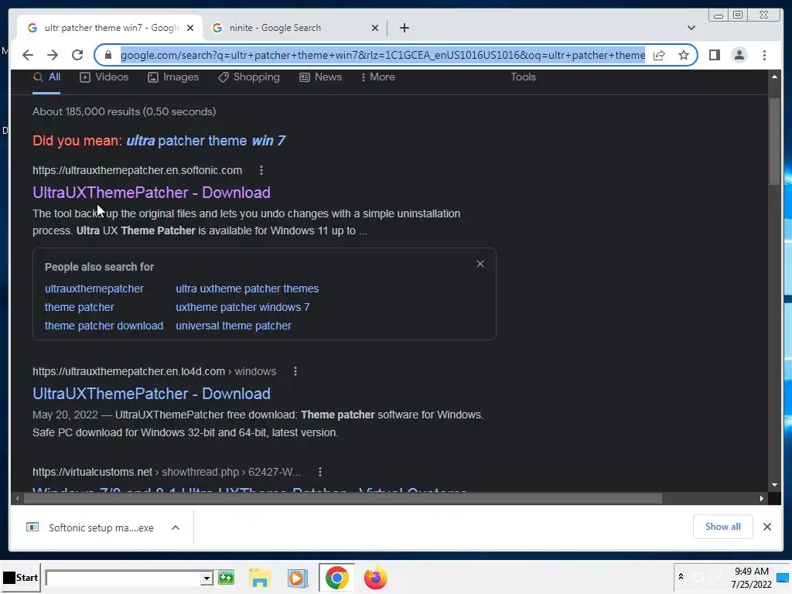Search for 'theme patcher download' suggestion

pos(104,326)
